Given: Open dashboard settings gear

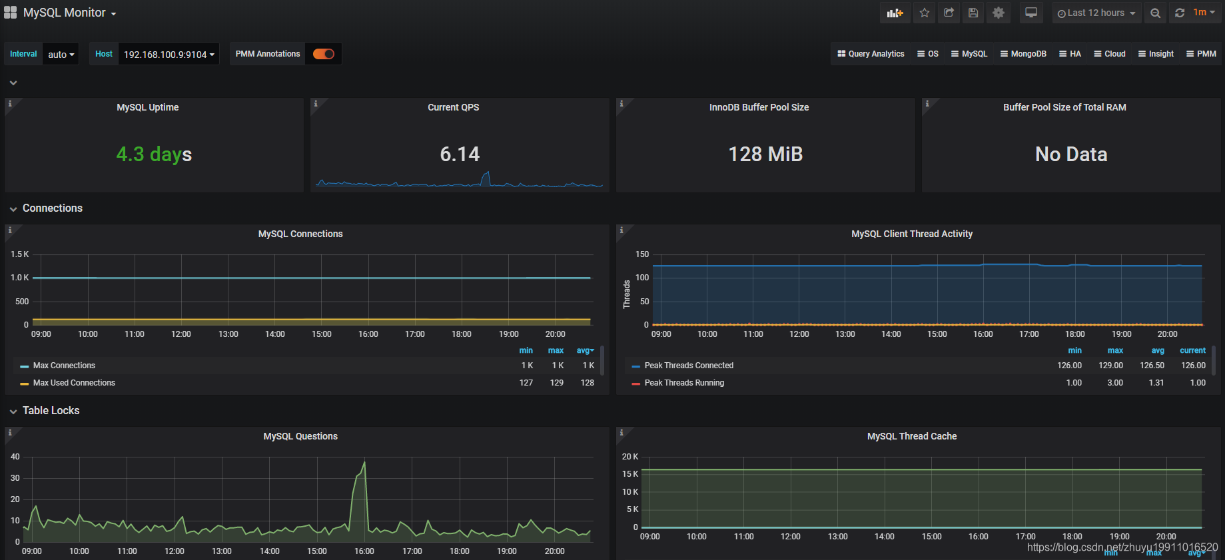Looking at the screenshot, I should point(998,13).
